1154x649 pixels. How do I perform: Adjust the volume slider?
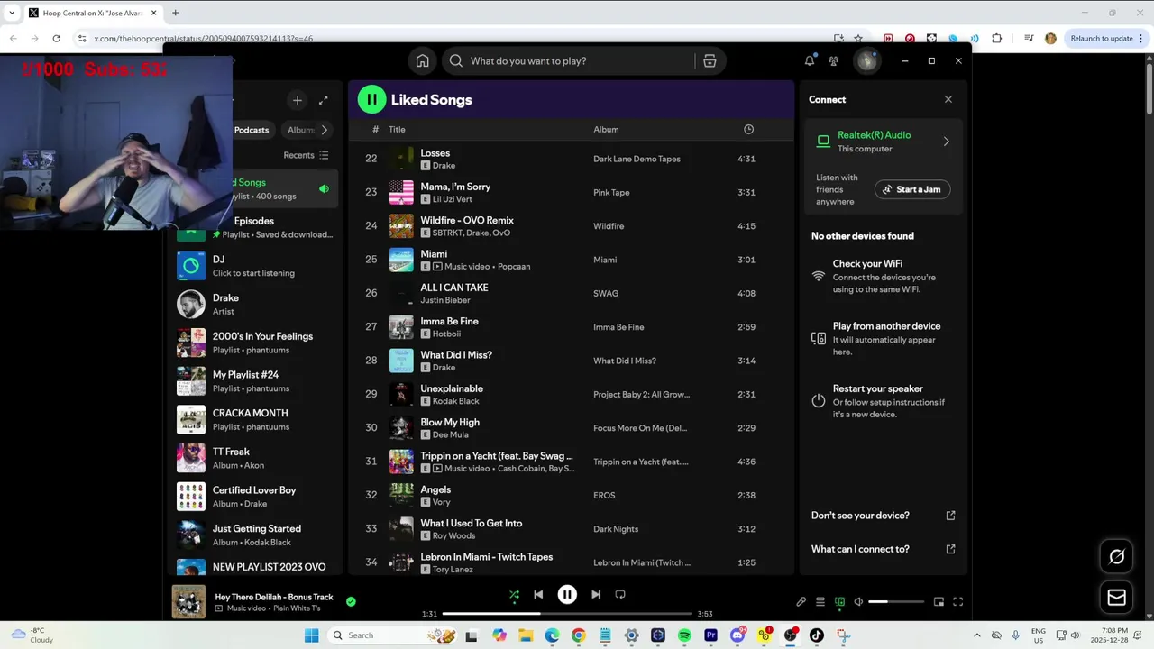[x=895, y=601]
